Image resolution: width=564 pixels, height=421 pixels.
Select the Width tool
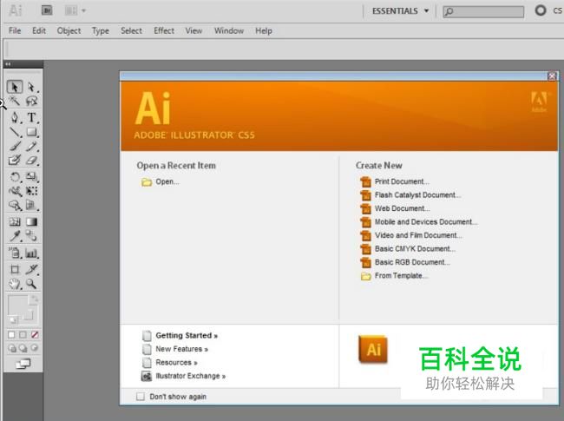[15, 191]
